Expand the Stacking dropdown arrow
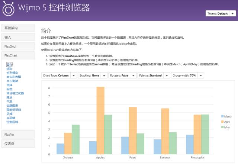This screenshot has height=164, width=238. tap(104, 75)
